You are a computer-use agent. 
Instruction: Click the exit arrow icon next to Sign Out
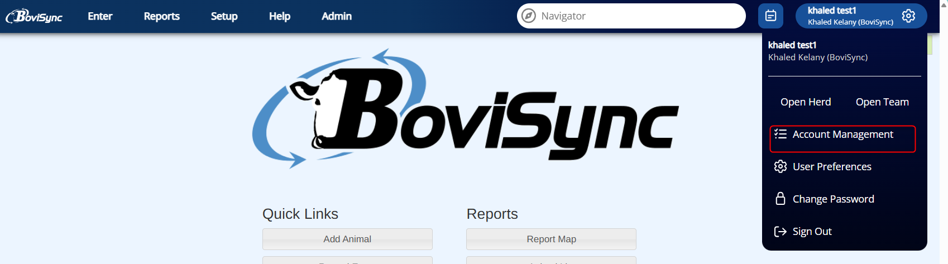(781, 231)
